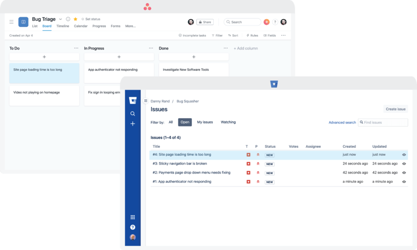Toggle watching eye for issue #2
Viewport: 417px width, 250px height.
[404, 173]
